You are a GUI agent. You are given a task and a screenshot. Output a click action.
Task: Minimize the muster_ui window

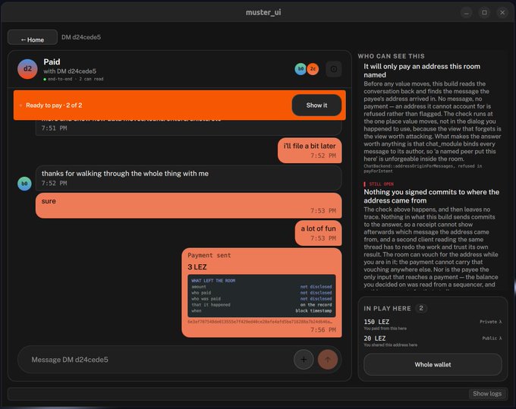(x=467, y=13)
